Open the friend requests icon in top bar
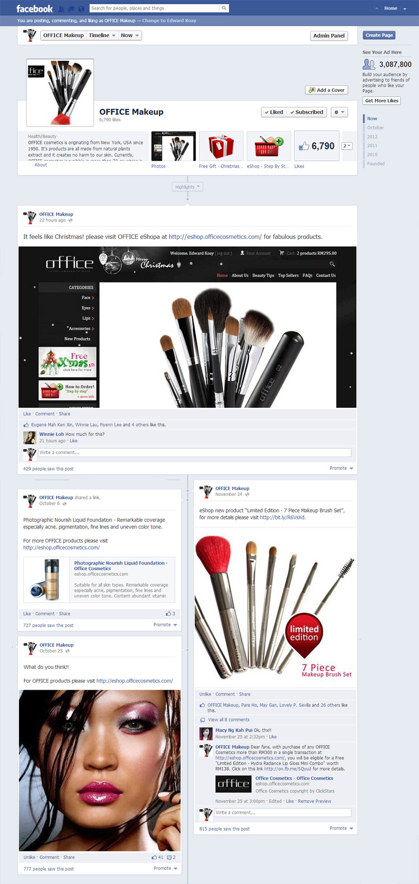Image resolution: width=419 pixels, height=884 pixels. 62,9
